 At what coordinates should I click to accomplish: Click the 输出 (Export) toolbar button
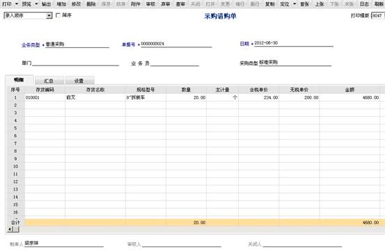coord(46,4)
